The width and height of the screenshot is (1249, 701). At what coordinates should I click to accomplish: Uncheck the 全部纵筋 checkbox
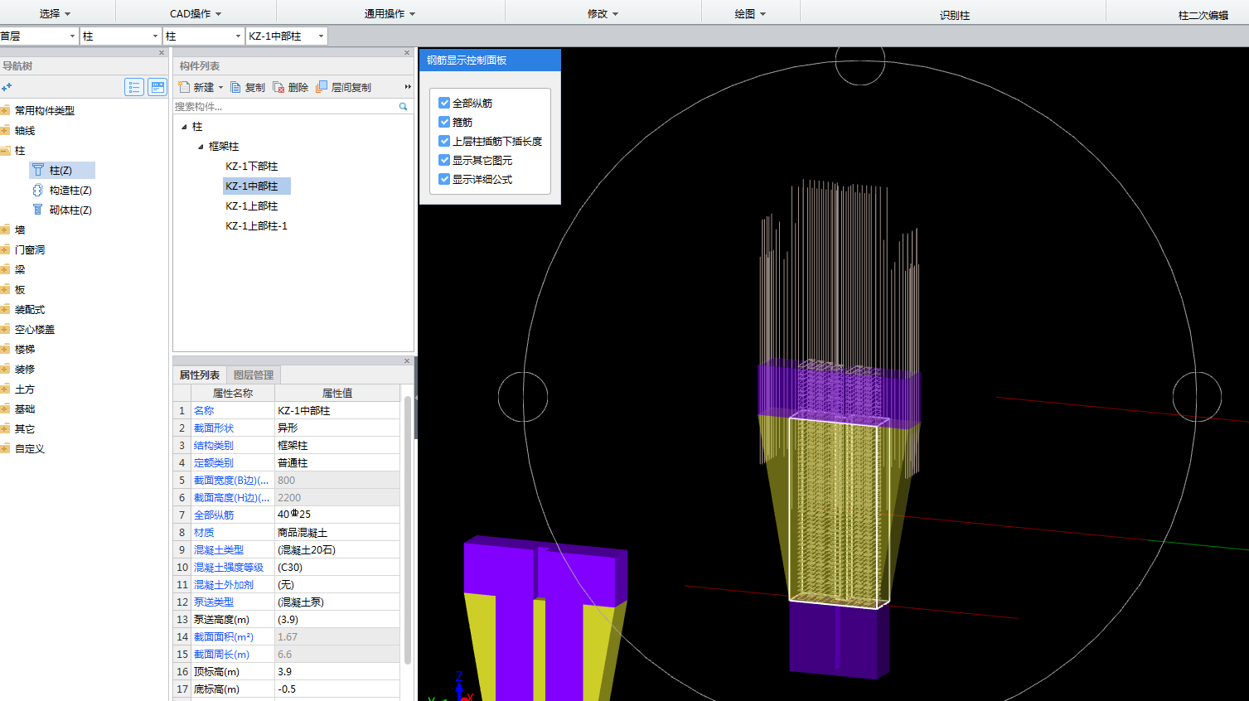point(444,103)
